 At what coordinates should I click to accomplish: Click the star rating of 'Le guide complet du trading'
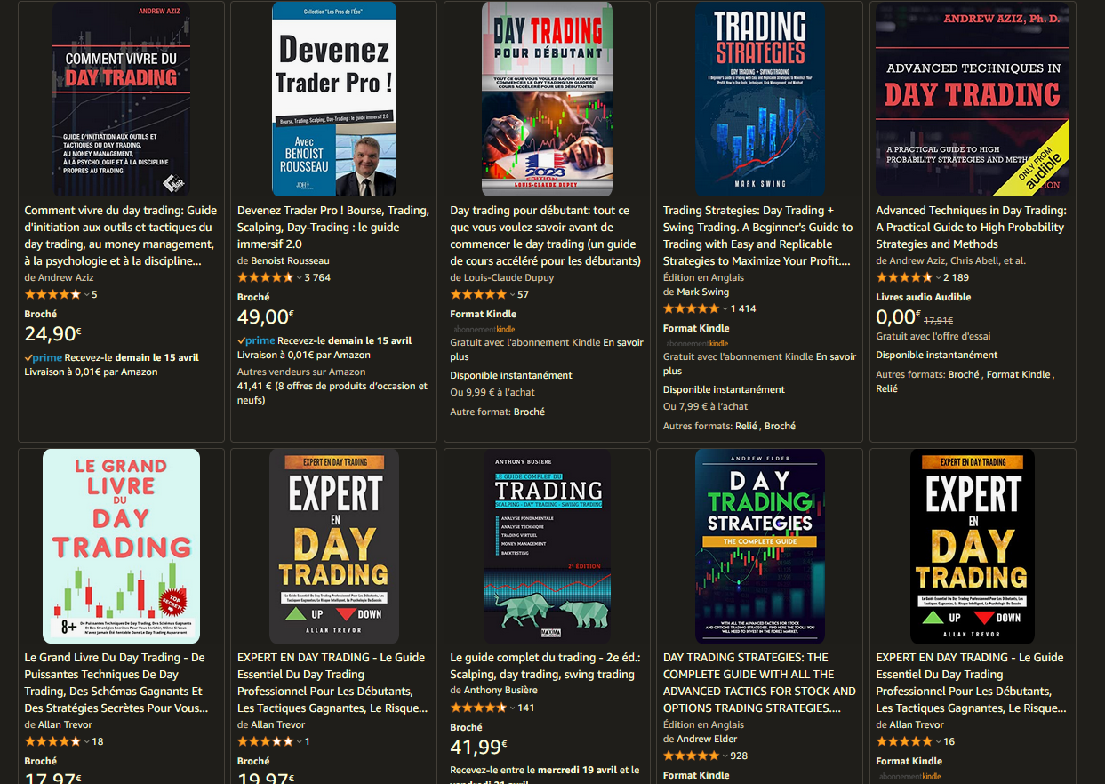click(478, 708)
